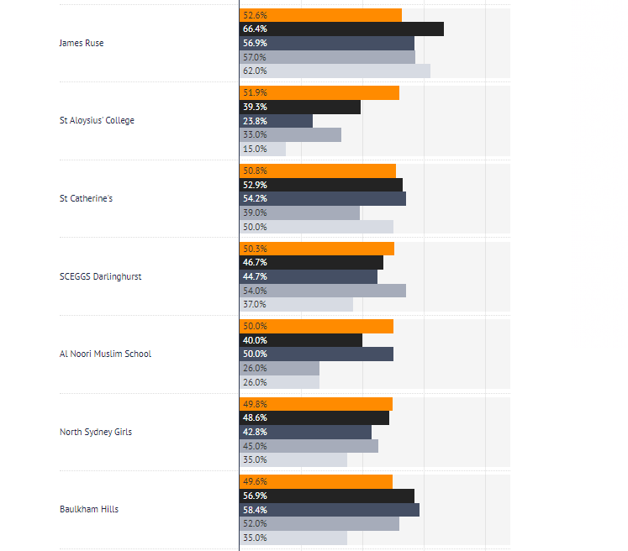Select St Catherine's 39.0% grey bar
The image size is (628, 551).
coord(299,213)
